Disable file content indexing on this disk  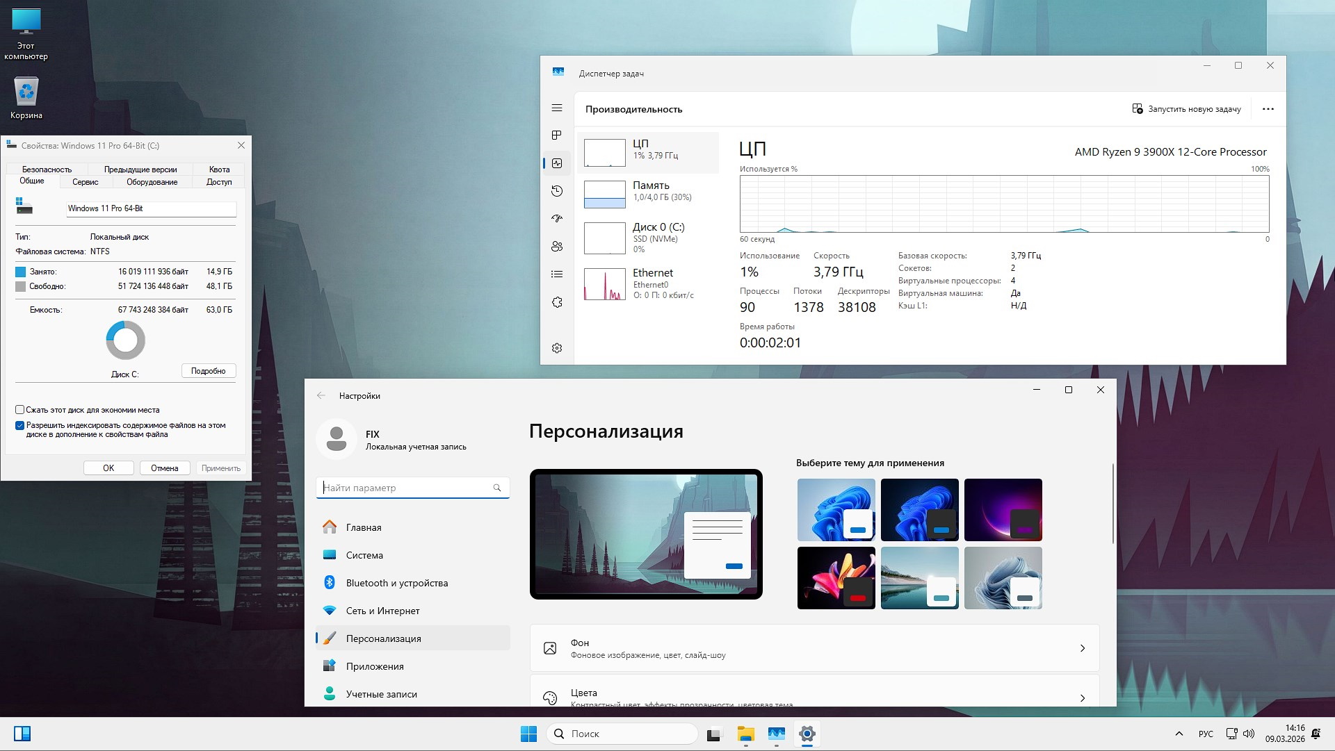tap(19, 425)
